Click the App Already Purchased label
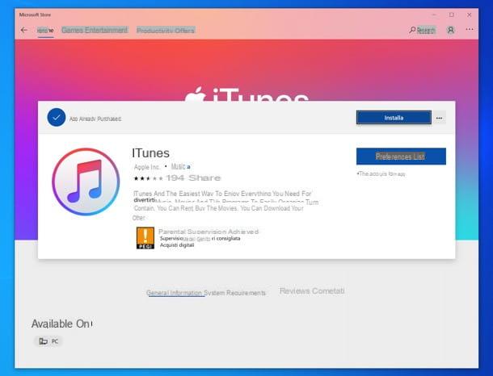 (x=95, y=119)
